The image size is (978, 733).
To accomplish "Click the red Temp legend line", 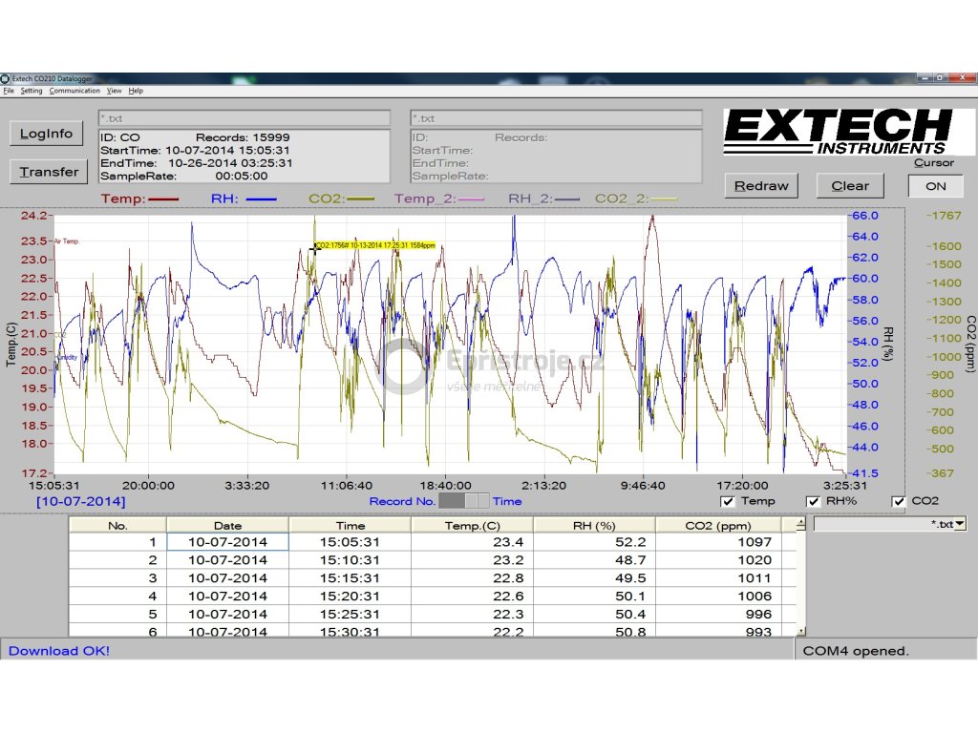I will [162, 199].
